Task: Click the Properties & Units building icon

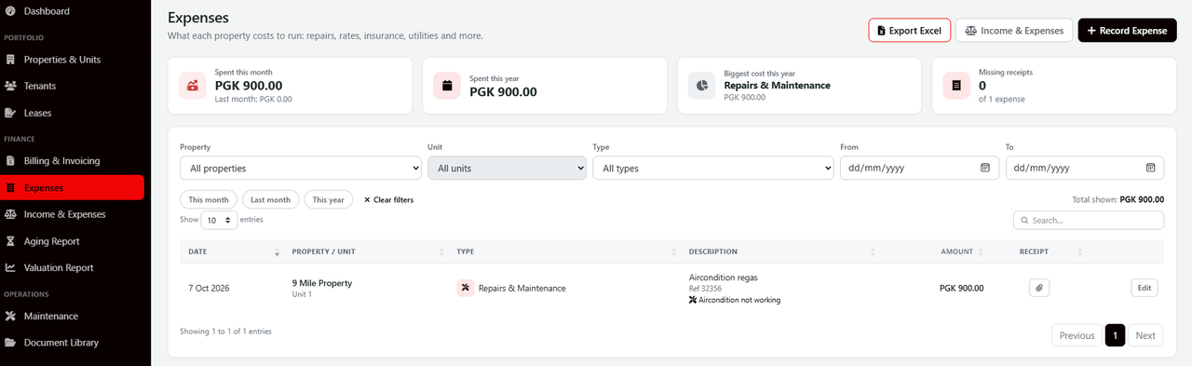Action: 10,60
